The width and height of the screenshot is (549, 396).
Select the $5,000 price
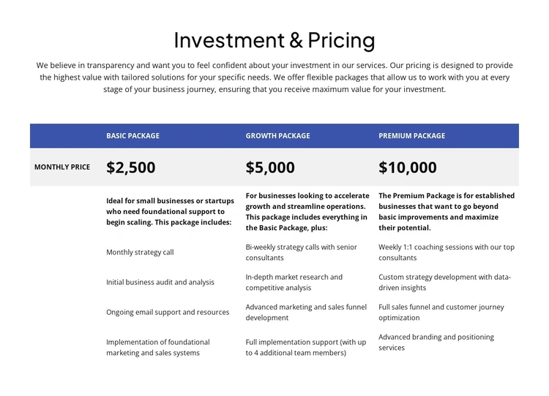click(x=270, y=167)
